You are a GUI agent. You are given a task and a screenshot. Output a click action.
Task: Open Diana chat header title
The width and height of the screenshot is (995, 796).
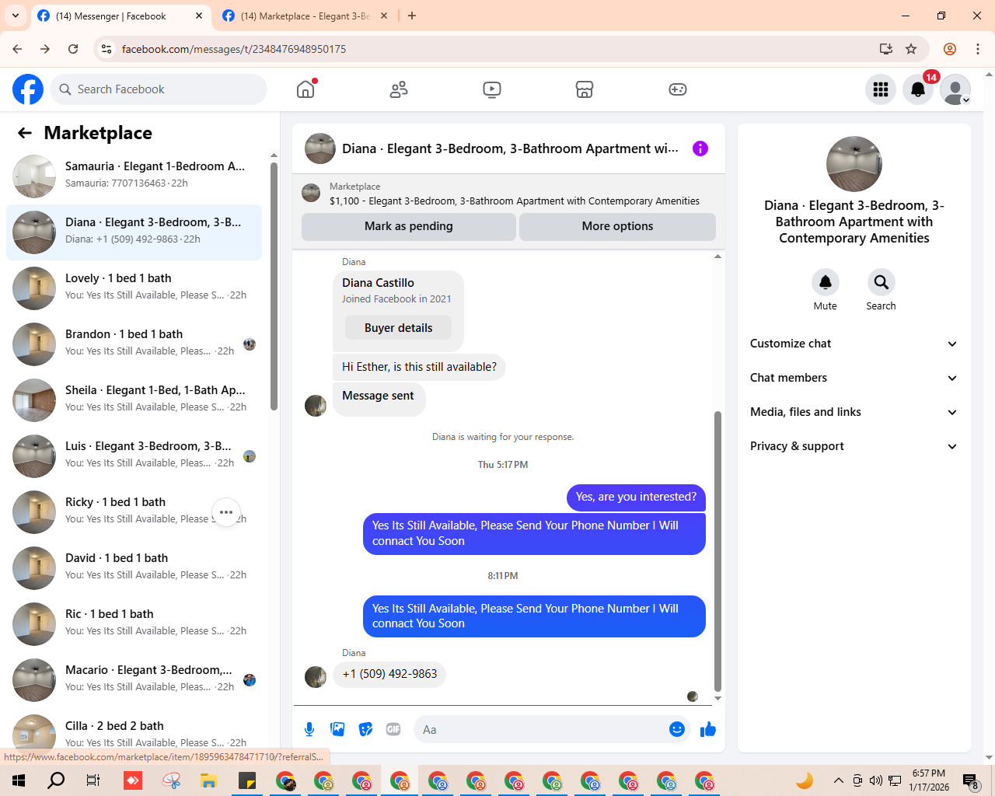(x=510, y=148)
